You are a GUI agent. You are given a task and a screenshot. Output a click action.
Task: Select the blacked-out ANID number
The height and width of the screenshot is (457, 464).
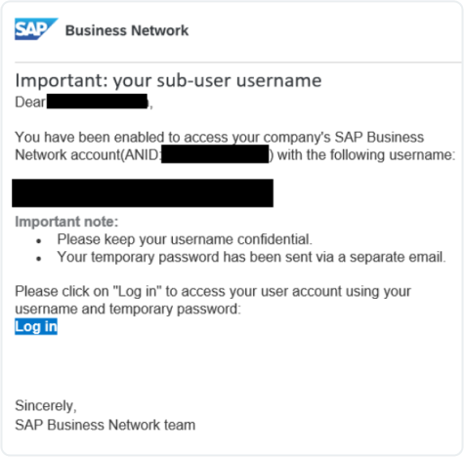215,154
